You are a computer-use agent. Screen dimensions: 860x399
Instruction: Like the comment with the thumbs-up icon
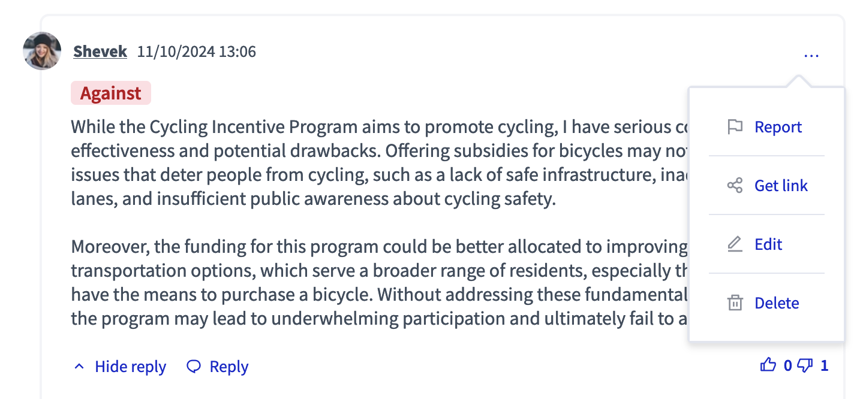(x=768, y=365)
